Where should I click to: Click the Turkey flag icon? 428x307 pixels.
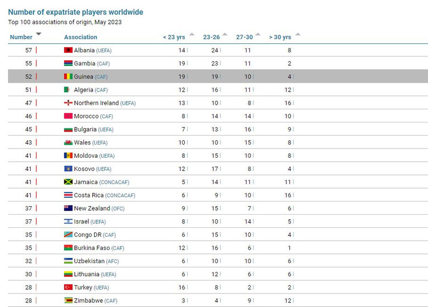[x=68, y=288]
